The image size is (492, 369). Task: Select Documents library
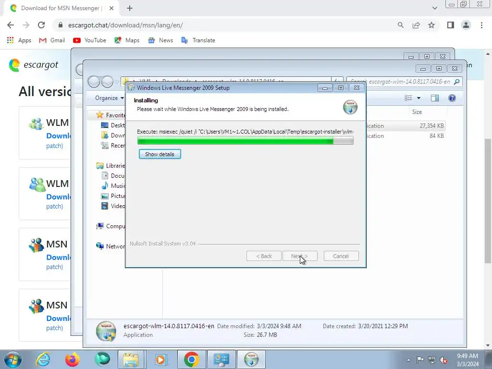pos(113,176)
